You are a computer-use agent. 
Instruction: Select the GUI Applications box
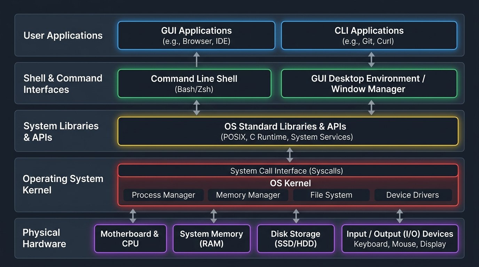(x=196, y=35)
